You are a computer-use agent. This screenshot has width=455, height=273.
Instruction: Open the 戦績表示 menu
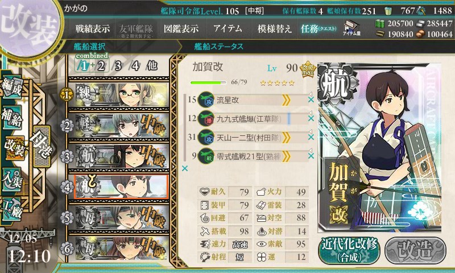[93, 28]
